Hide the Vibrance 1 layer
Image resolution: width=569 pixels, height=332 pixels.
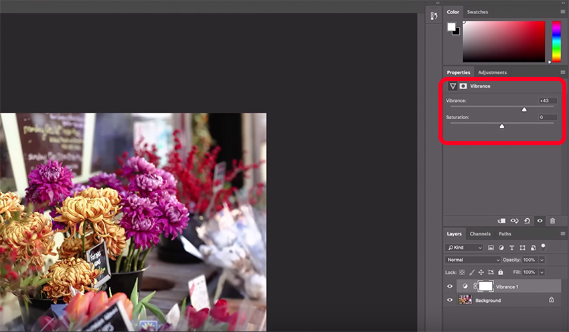coord(450,286)
